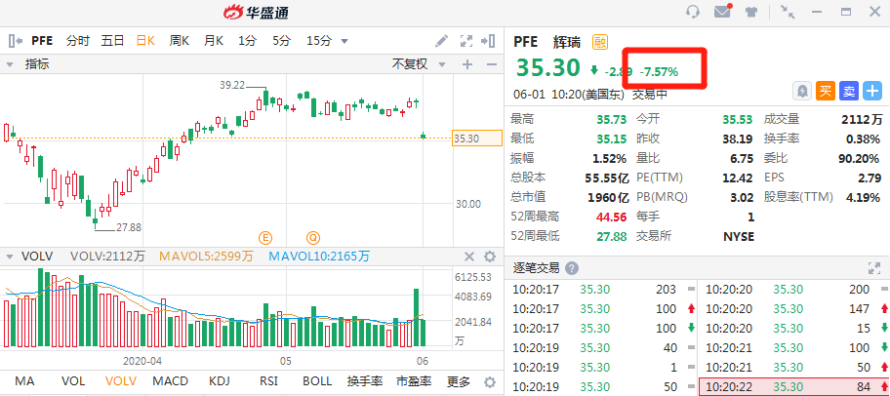Screen dimensions: 890x396
Task: Click the 今开 value 35.53
Action: tap(738, 120)
